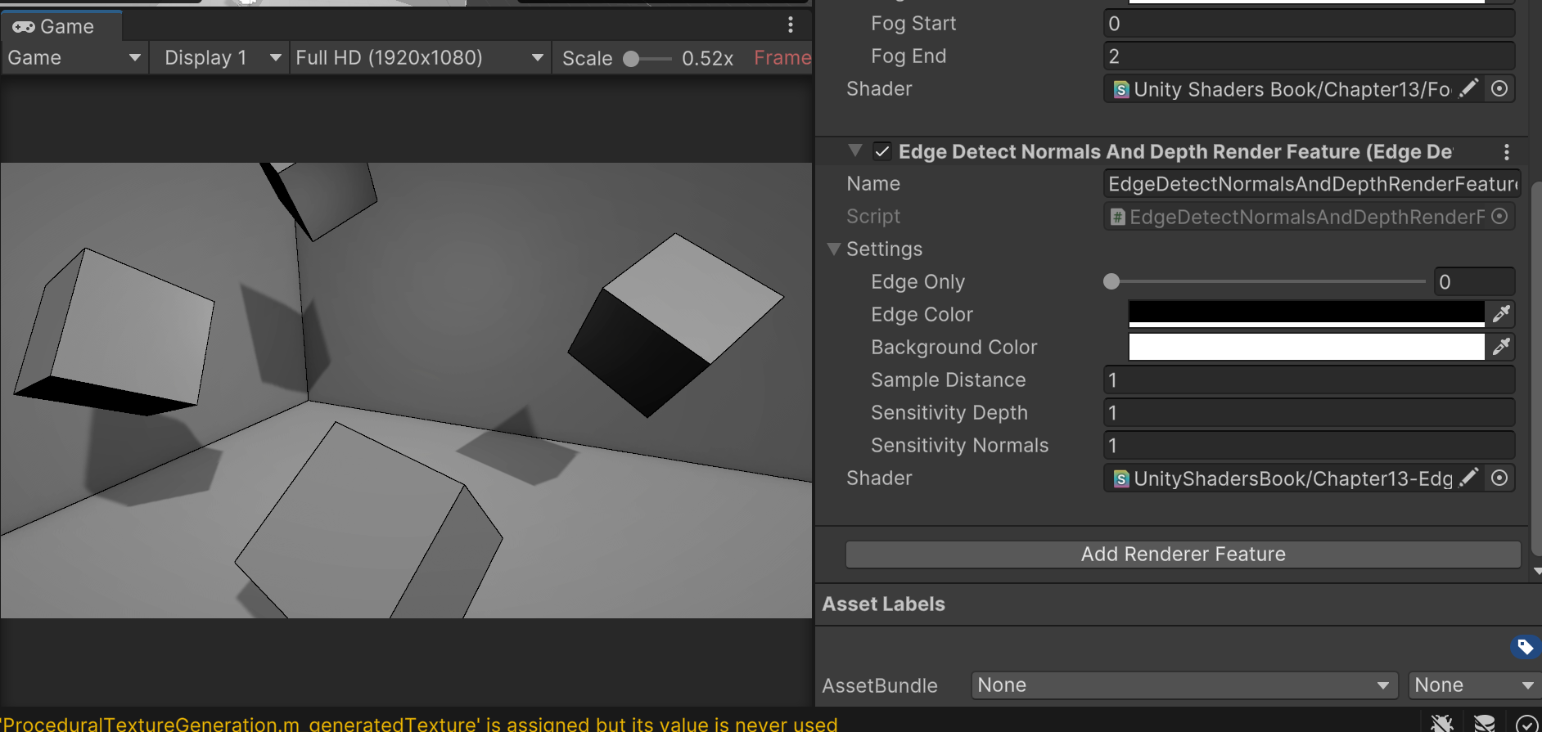The image size is (1542, 732).
Task: Open object picker for fog Shader field
Action: pos(1499,88)
